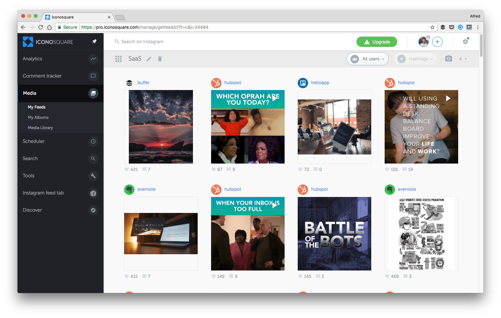The width and height of the screenshot is (501, 318).
Task: Expand the All users dropdown
Action: [x=367, y=59]
